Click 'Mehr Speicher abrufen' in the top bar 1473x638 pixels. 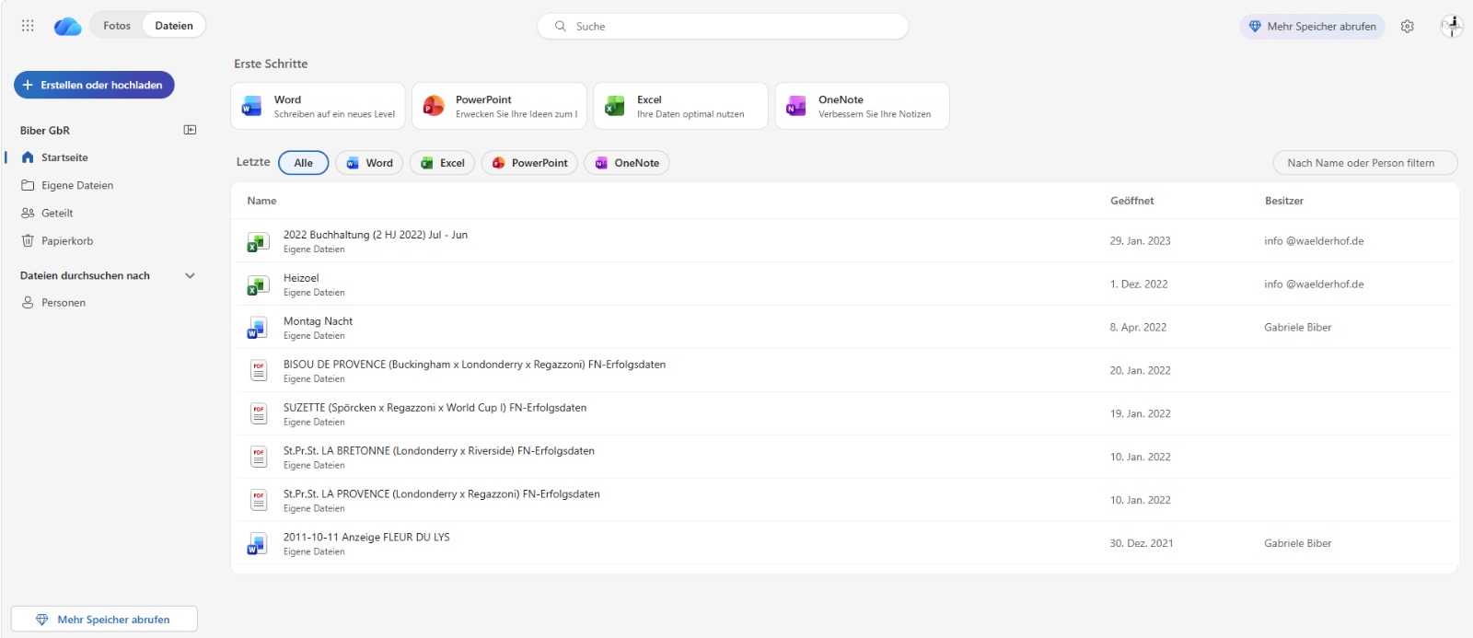(1312, 27)
